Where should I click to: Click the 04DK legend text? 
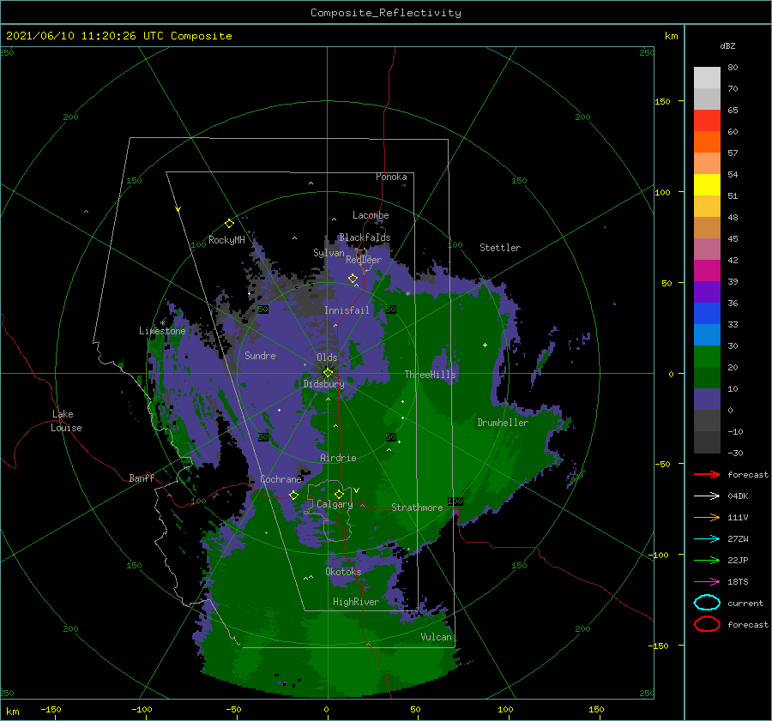coord(738,496)
